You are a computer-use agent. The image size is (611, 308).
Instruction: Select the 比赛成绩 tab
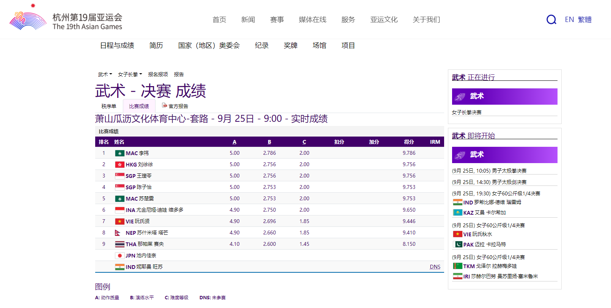[139, 106]
